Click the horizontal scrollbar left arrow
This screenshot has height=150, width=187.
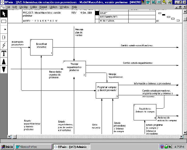(9, 136)
